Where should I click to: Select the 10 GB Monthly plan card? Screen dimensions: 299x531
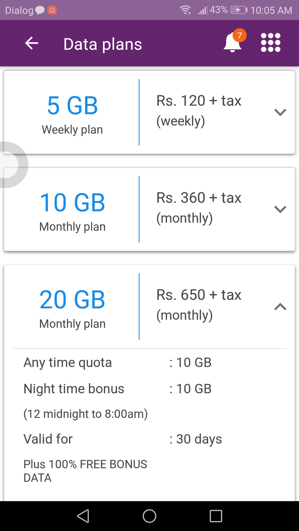[149, 209]
